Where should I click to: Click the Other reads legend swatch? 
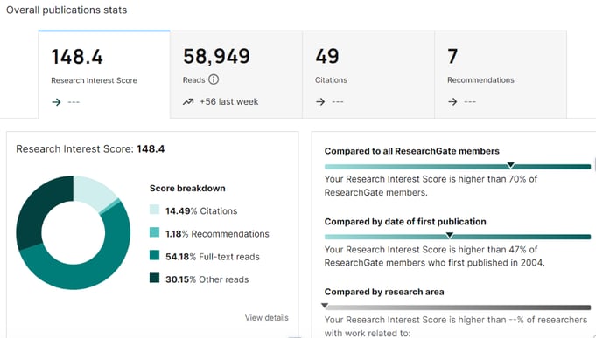tap(154, 278)
